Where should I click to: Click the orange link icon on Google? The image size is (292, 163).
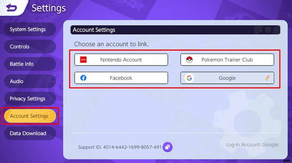coord(268,78)
